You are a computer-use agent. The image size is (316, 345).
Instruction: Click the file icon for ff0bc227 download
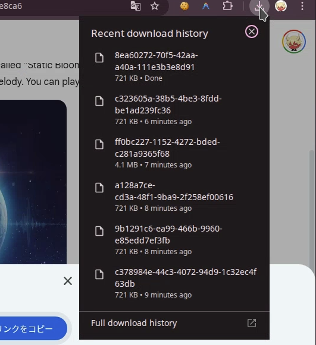tap(99, 144)
